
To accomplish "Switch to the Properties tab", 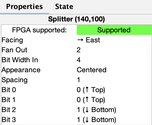I will (24, 7).
